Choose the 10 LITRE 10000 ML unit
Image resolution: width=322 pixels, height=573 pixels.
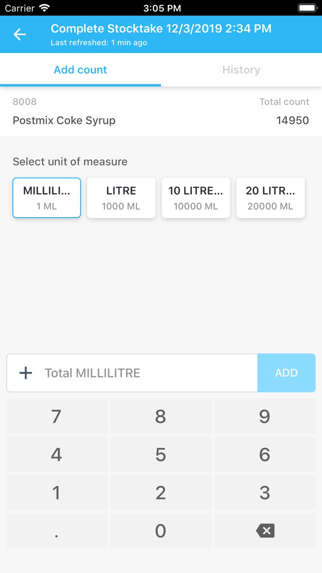(x=196, y=198)
